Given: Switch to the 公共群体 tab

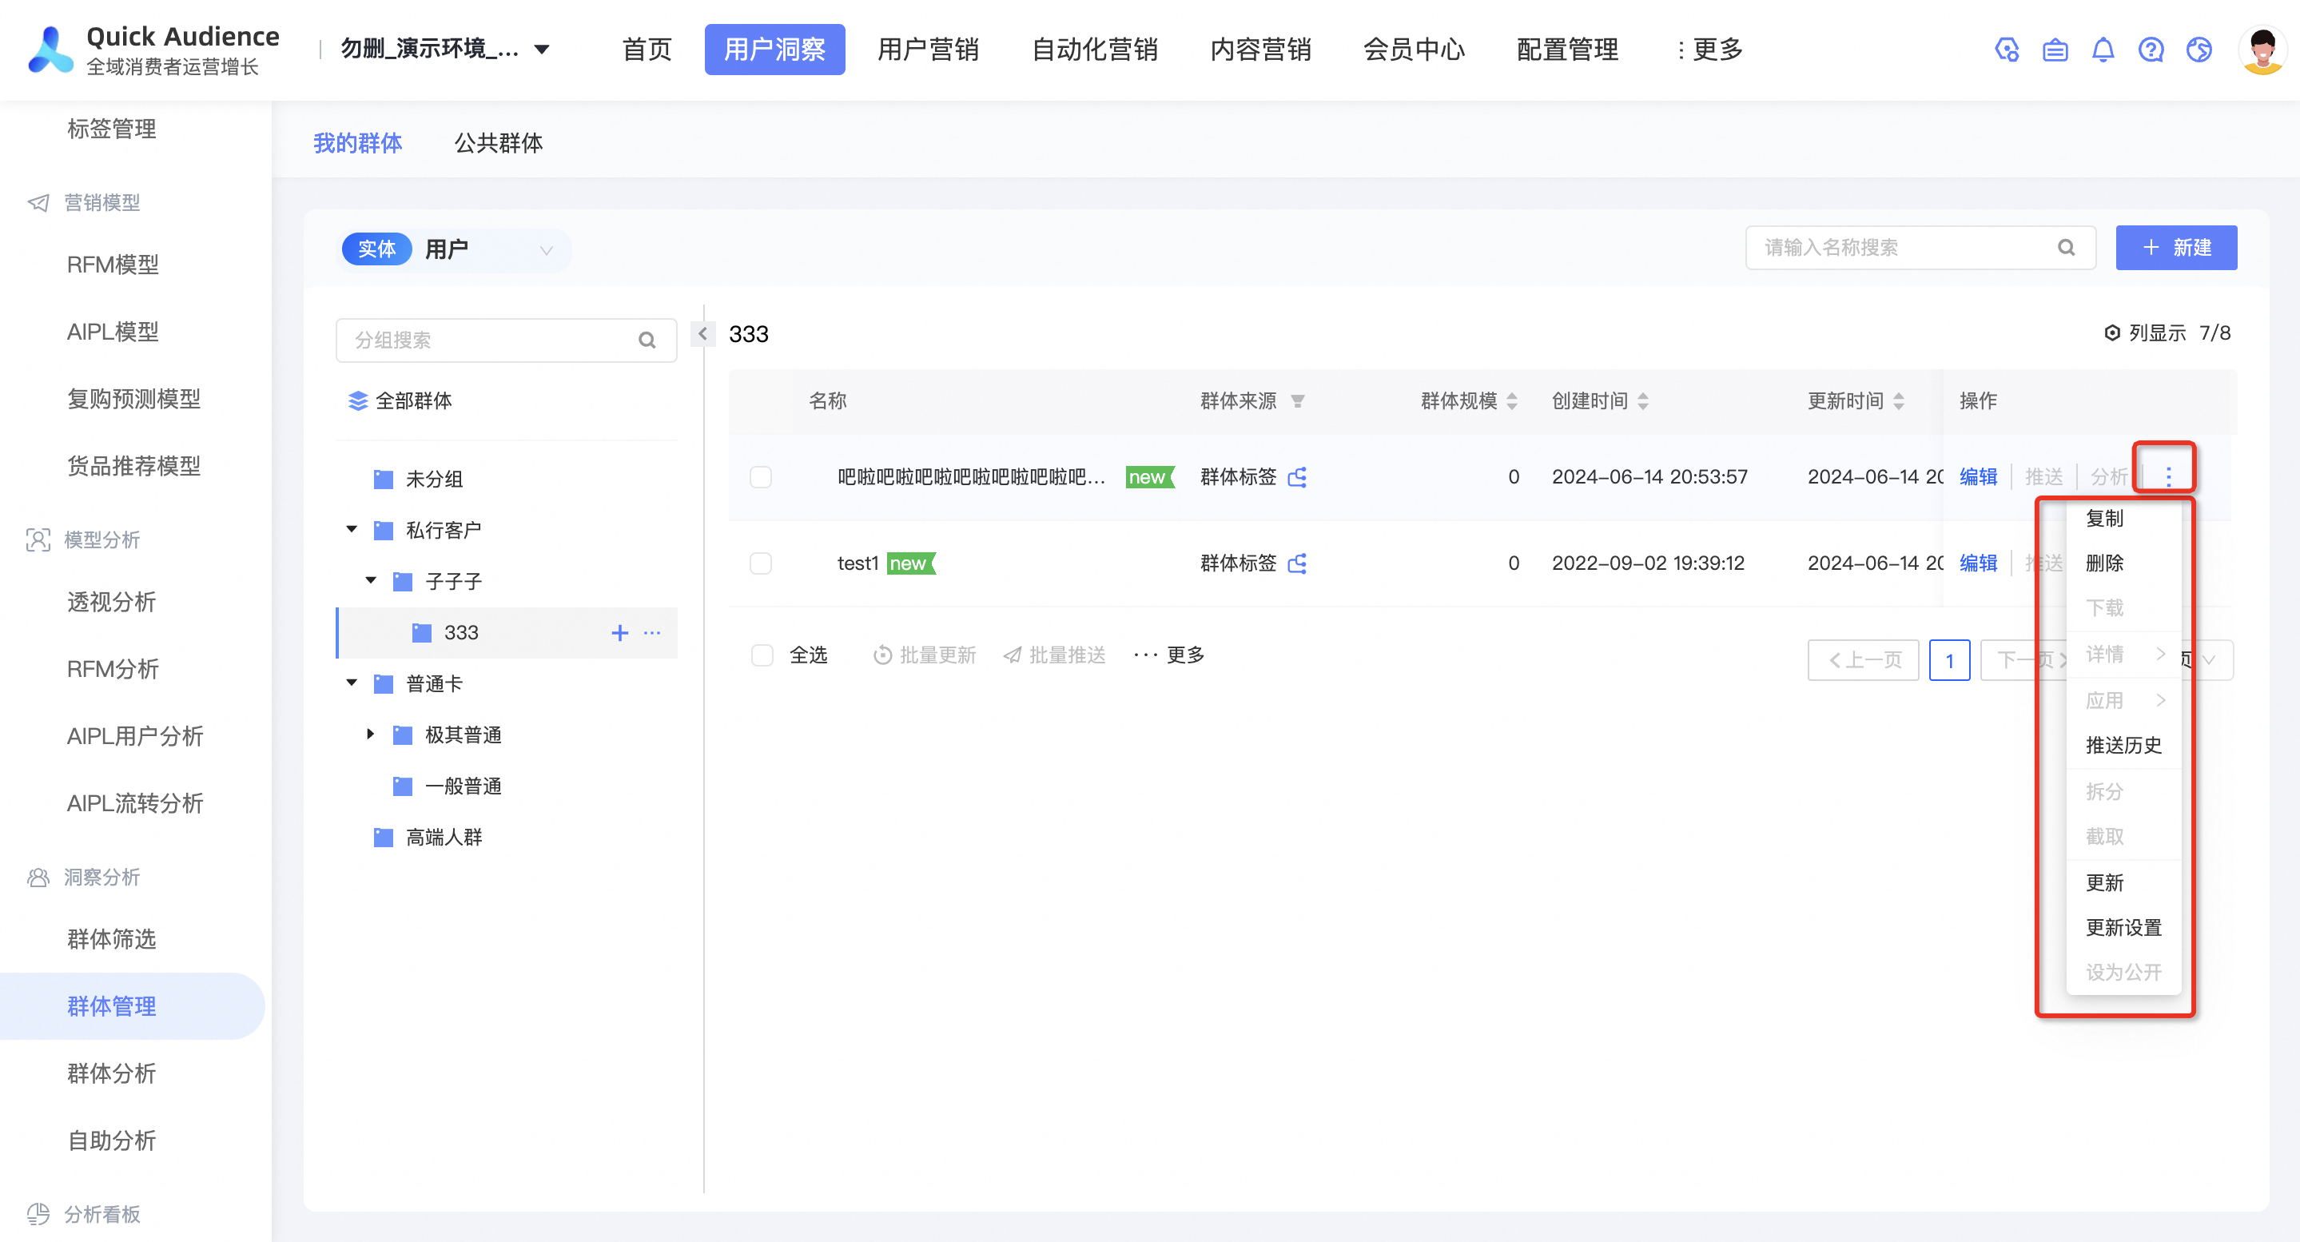Looking at the screenshot, I should tap(498, 143).
